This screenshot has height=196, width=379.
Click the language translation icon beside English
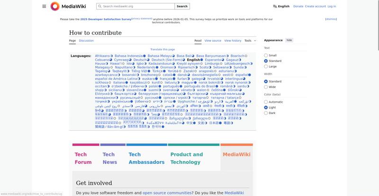click(x=275, y=7)
